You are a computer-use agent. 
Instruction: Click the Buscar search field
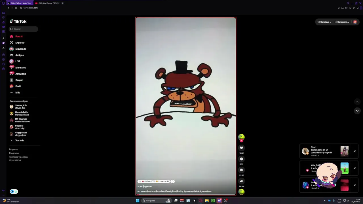coord(23,29)
